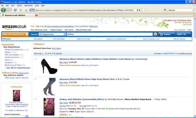Open the History menu
This screenshot has height=118, width=196.
point(20,6)
